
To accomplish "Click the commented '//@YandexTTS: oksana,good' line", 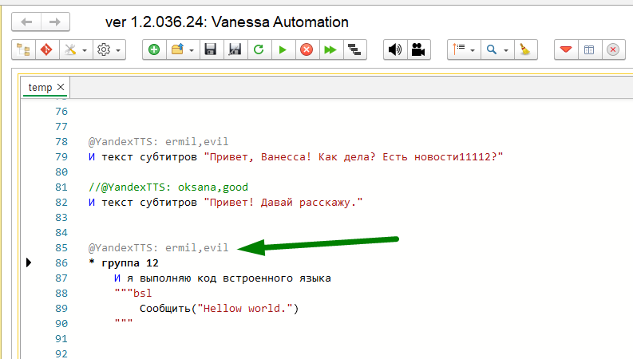I will point(168,187).
